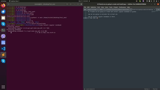The width and height of the screenshot is (160, 90).
Task: Open the system menu arrow at top right
Action: click(x=158, y=1)
